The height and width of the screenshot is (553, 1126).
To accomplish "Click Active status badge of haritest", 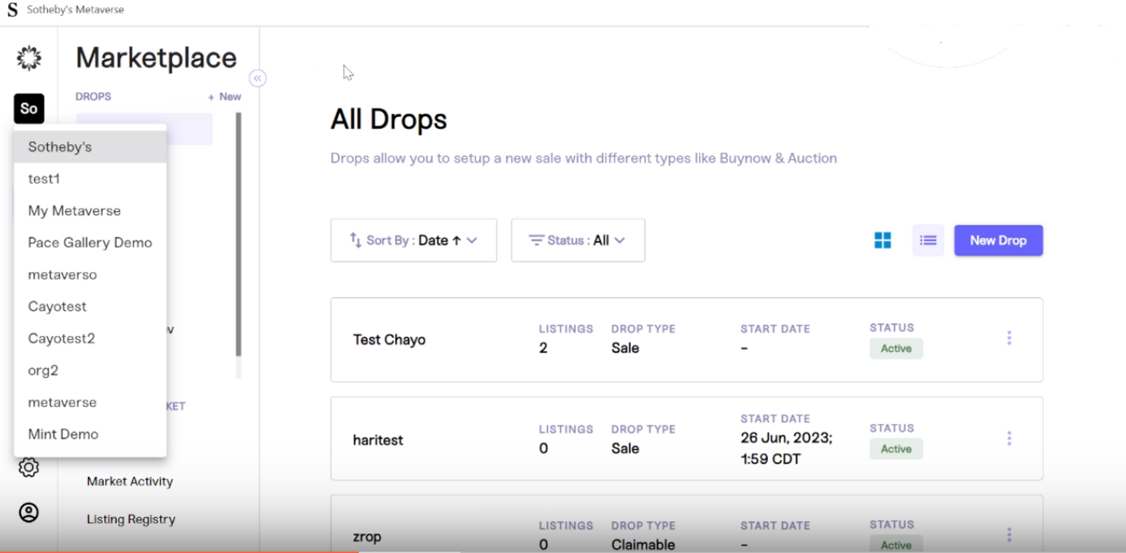I will point(896,449).
